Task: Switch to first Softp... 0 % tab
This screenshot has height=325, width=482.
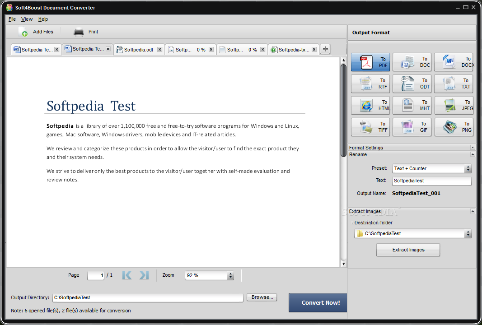Action: pyautogui.click(x=190, y=50)
